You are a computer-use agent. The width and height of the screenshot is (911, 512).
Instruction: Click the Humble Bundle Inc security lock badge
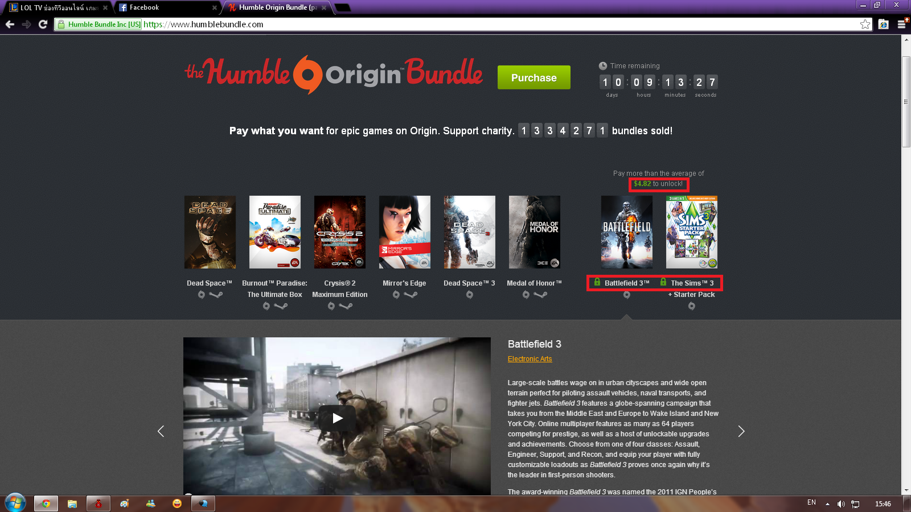pos(99,24)
